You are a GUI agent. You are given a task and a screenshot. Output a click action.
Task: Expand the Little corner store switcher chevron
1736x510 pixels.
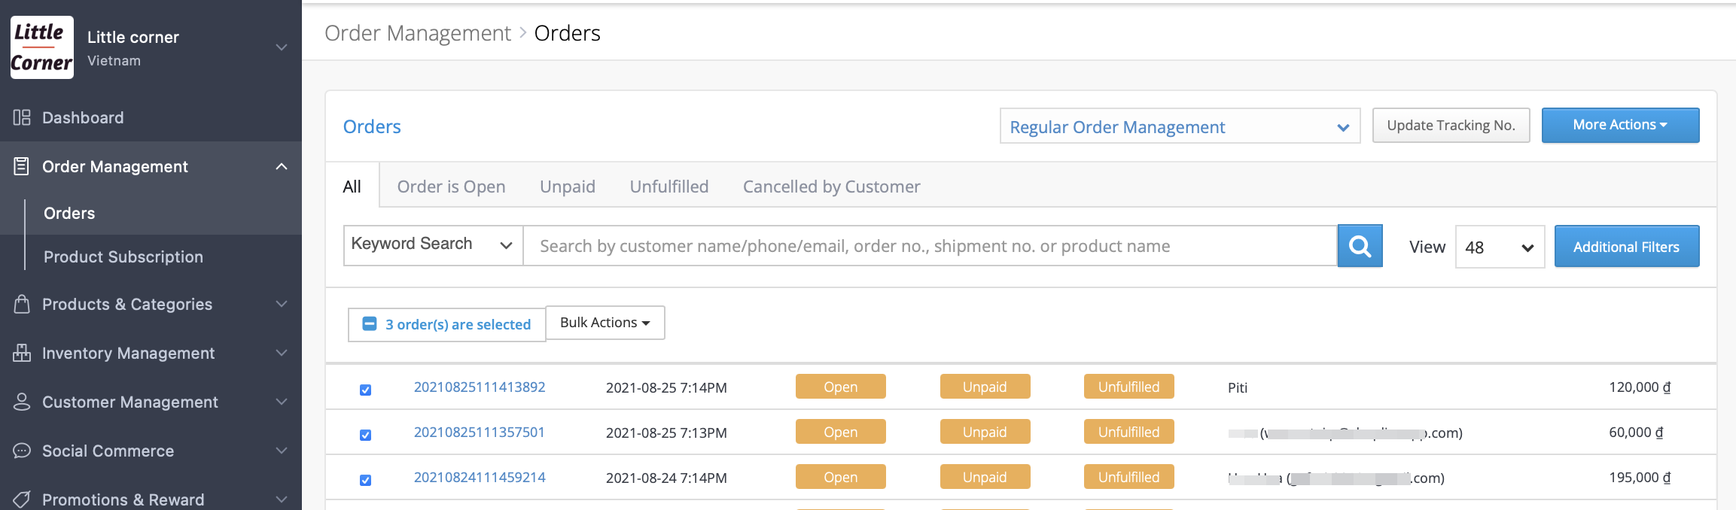282,47
